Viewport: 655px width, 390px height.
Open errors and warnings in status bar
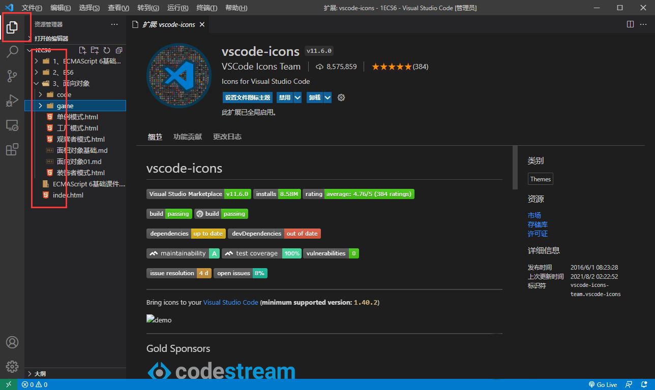[35, 384]
